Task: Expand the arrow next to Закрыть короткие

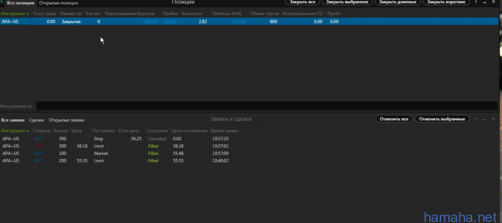Action: 476,2
